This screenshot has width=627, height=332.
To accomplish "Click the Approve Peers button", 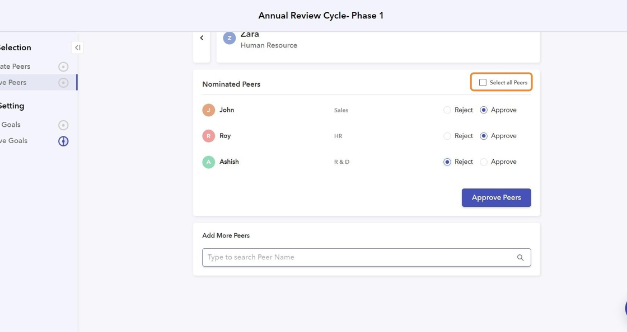I will click(496, 198).
